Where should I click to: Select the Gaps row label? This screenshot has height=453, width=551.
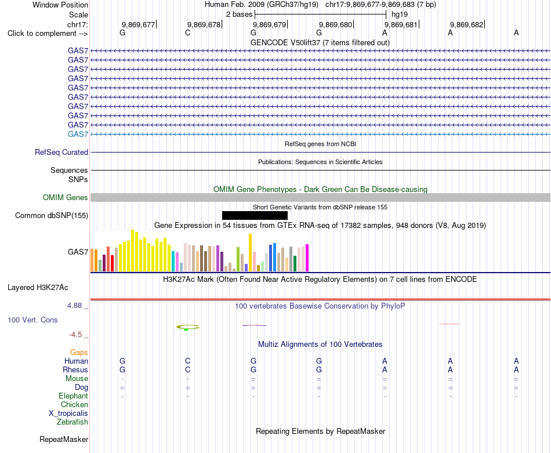tap(79, 352)
